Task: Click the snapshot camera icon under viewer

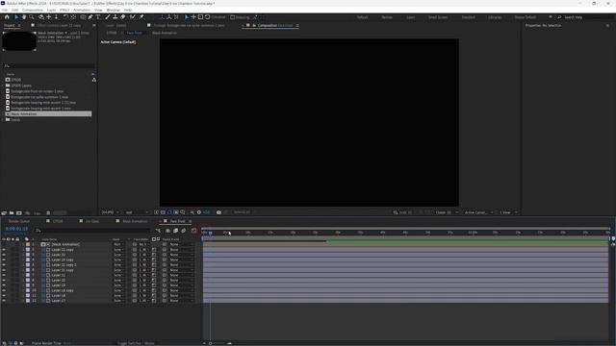Action: 218,212
